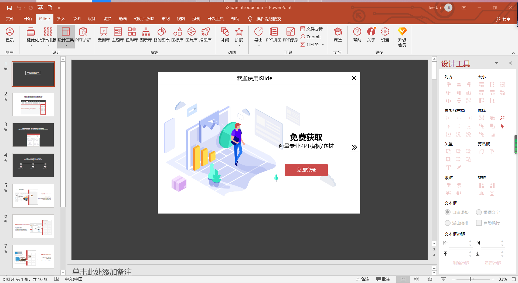The width and height of the screenshot is (518, 283).
Task: Select the 溢出缩排 radio button
Action: (x=448, y=223)
